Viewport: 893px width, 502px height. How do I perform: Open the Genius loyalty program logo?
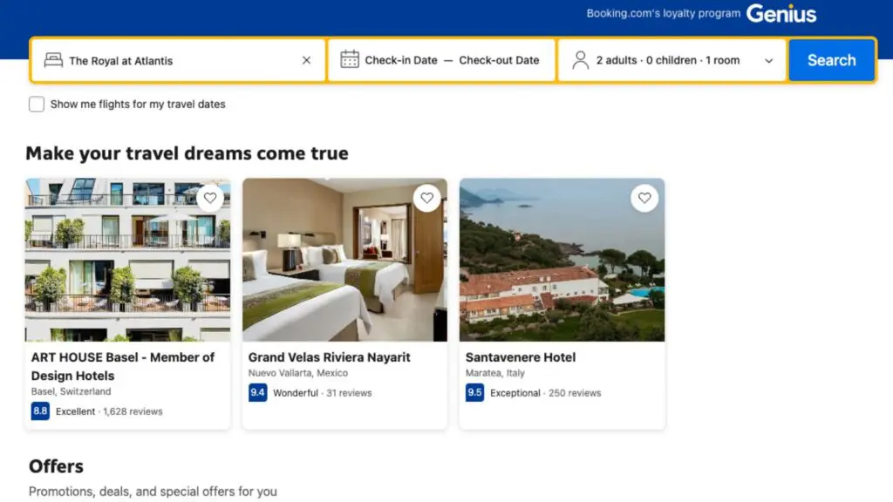point(781,14)
